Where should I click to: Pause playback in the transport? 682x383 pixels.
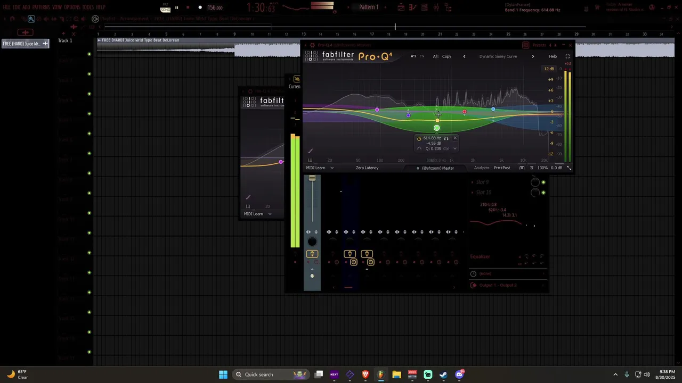tap(176, 7)
